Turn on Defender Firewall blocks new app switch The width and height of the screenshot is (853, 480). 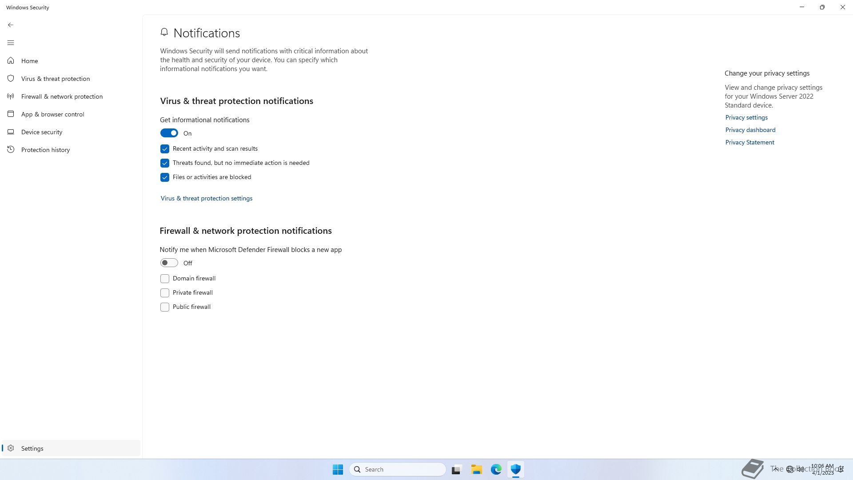[169, 263]
